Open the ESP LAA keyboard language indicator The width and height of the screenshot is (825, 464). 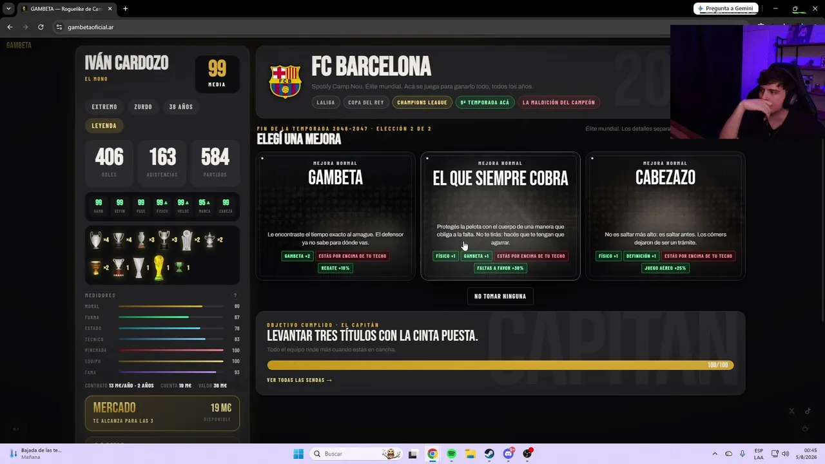(759, 454)
